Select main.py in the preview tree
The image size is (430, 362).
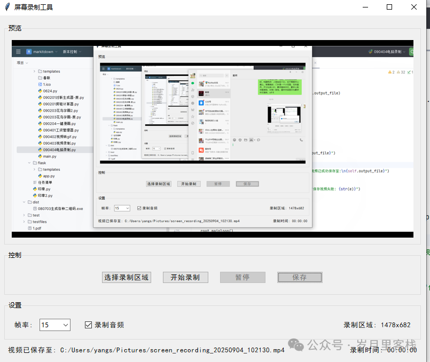(47, 156)
